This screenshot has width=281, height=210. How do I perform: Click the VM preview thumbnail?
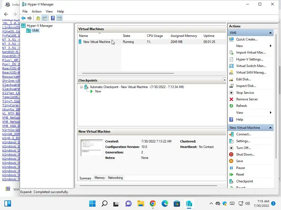click(92, 148)
